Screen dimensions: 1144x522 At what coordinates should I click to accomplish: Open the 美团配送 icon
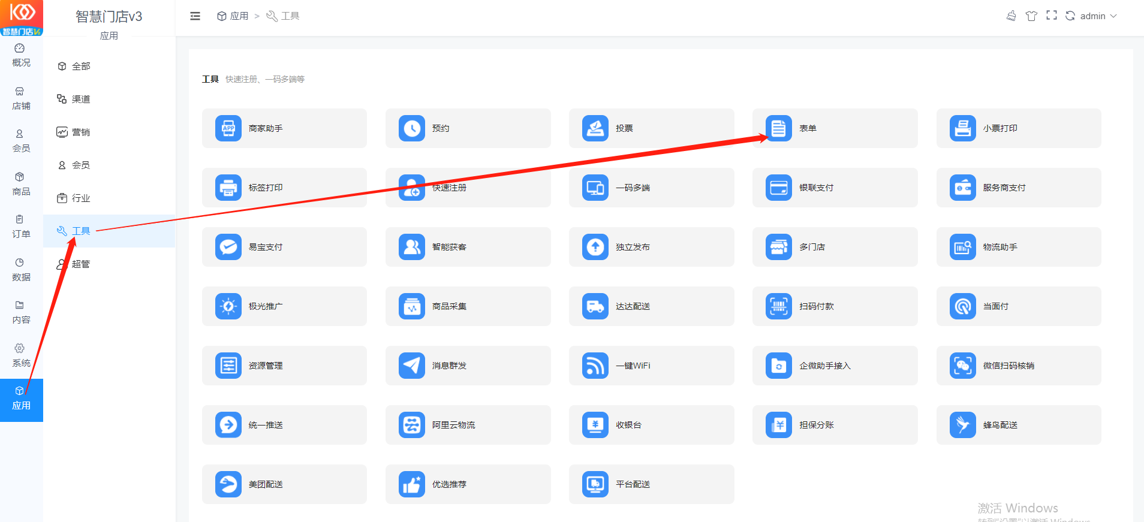(228, 484)
